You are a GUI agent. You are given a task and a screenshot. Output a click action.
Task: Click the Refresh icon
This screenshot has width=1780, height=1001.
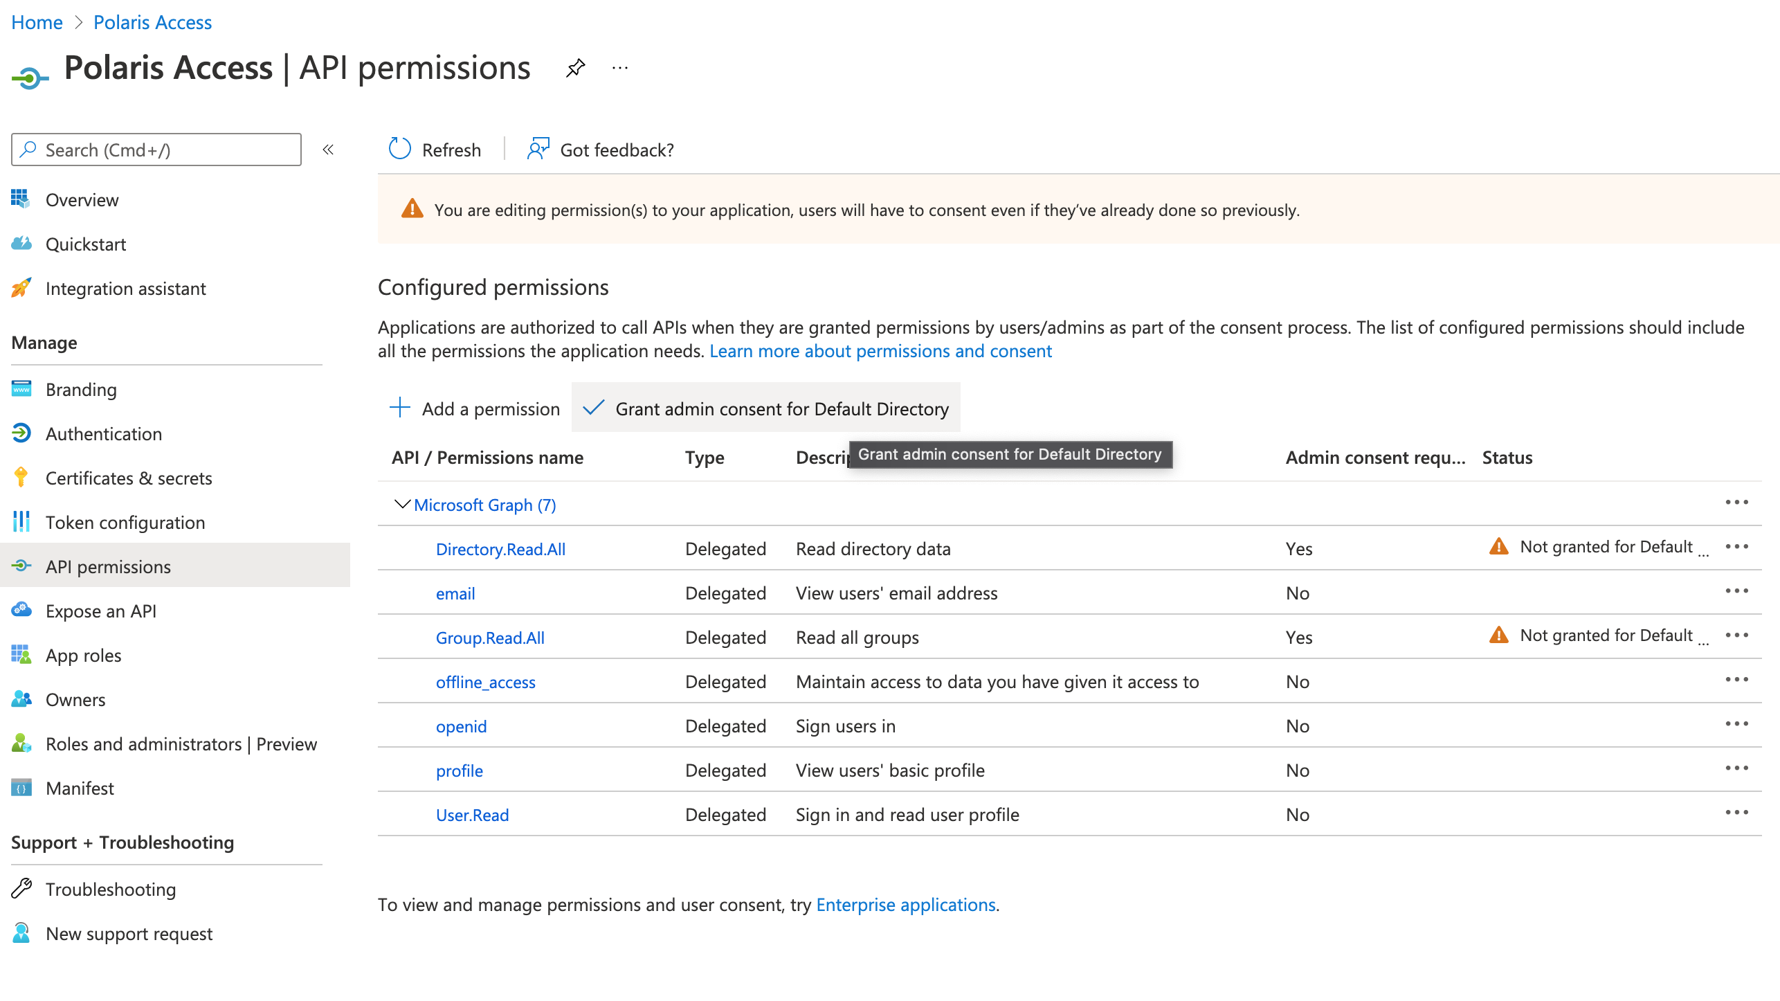400,149
